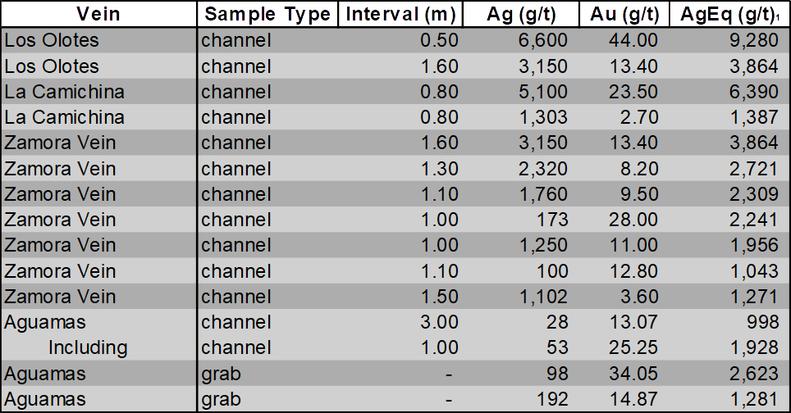
Task: Click the Including row label
Action: point(88,347)
